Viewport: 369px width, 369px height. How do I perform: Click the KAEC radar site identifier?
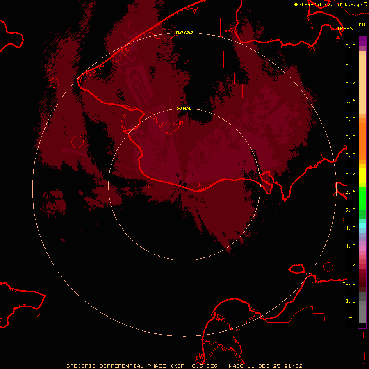[237, 366]
